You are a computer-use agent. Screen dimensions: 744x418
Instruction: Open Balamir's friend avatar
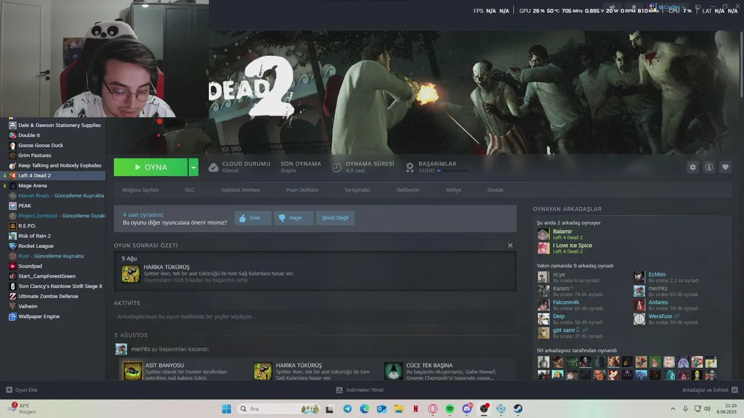(543, 235)
